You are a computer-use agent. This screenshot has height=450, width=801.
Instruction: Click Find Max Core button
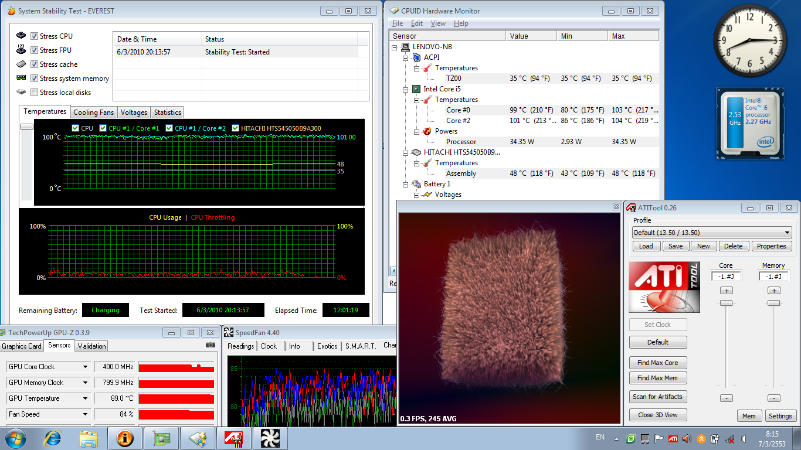(x=658, y=363)
